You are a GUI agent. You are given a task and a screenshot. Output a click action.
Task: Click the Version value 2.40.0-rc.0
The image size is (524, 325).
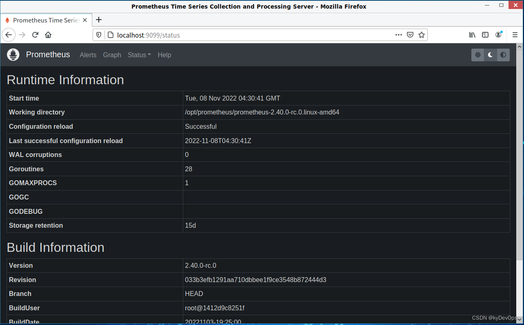click(200, 265)
